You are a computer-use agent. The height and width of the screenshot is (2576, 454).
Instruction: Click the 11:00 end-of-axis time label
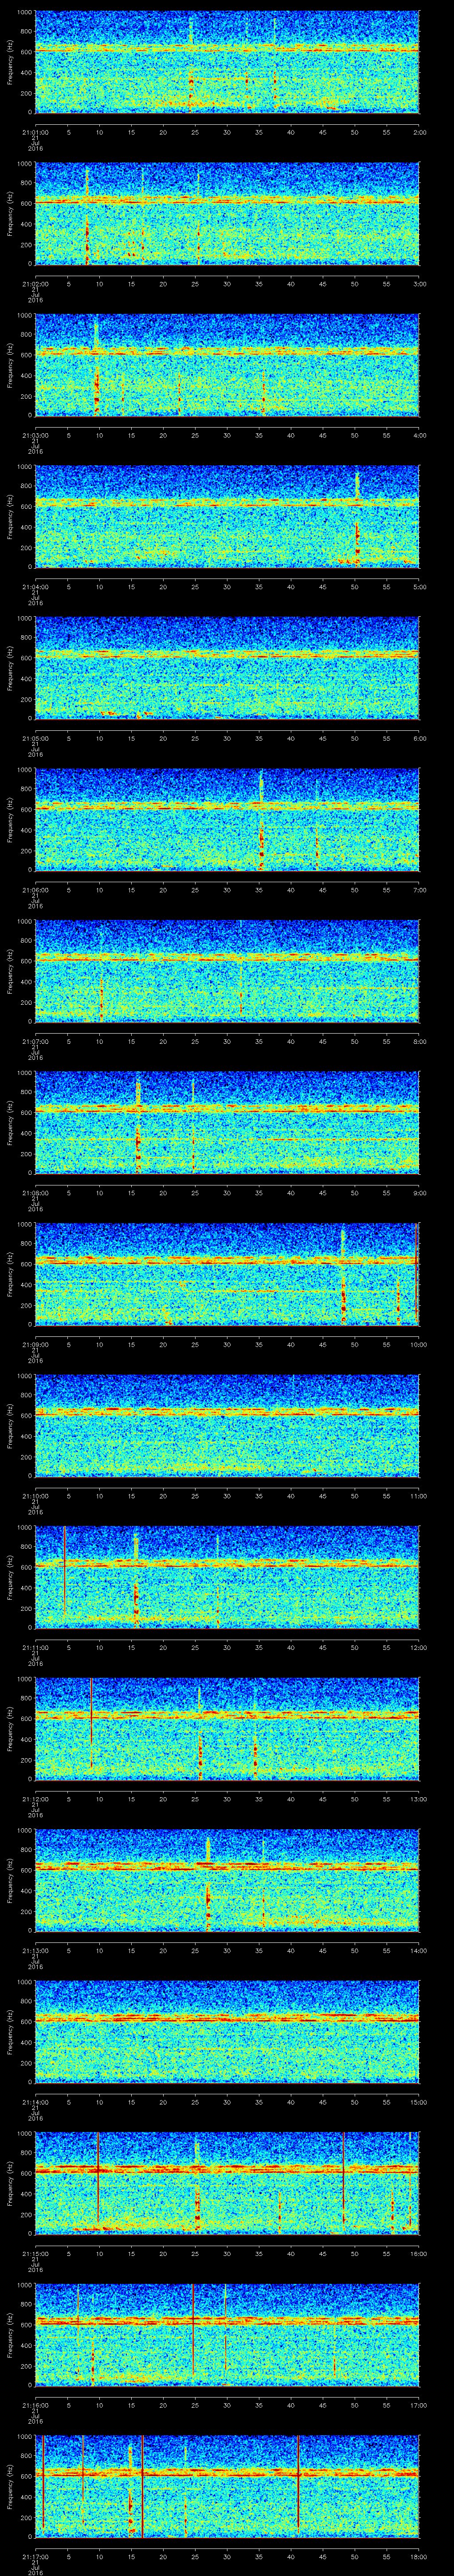coord(418,1495)
